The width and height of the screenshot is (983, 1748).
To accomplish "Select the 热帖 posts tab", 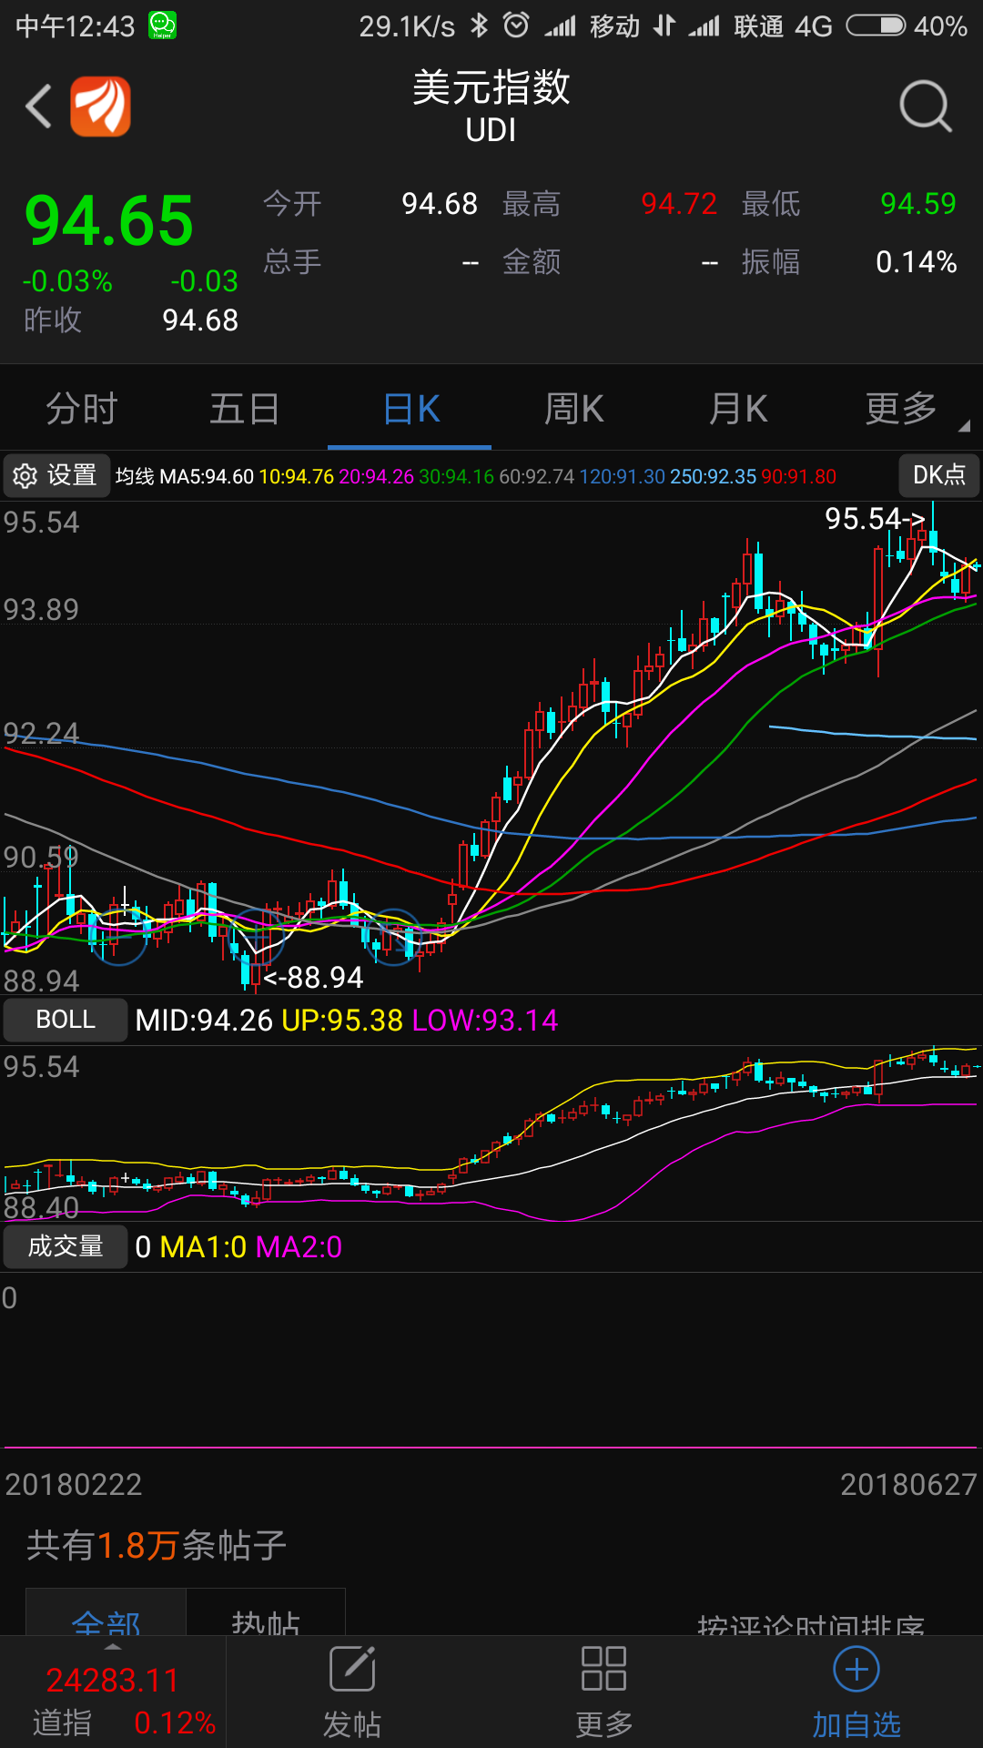I will 266,1619.
